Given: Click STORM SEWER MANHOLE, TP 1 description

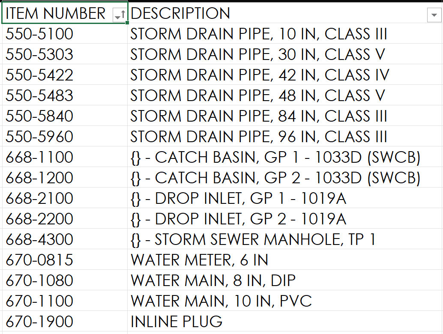Looking at the screenshot, I should pyautogui.click(x=253, y=239).
